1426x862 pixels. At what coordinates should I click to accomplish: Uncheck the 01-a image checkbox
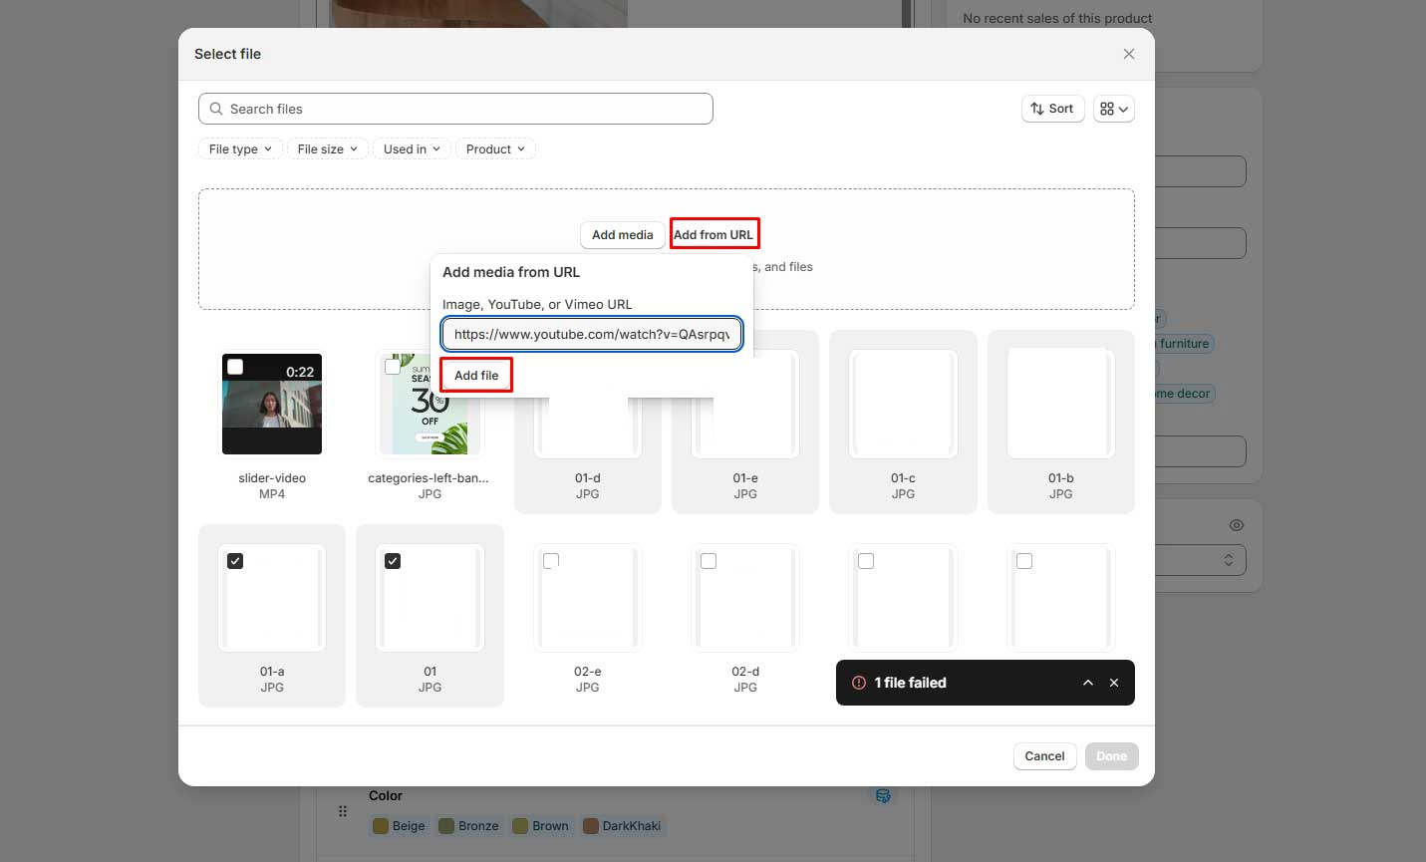[x=235, y=561]
